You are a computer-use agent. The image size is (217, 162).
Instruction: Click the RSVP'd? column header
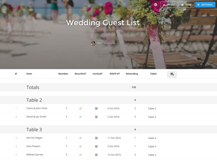pos(115,74)
